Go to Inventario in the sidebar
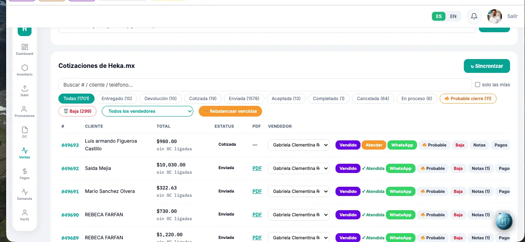This screenshot has width=525, height=242. (25, 70)
